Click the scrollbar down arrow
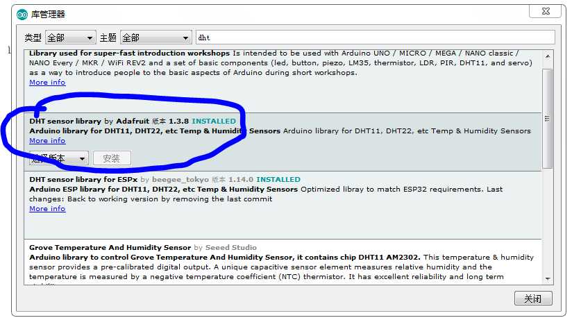The width and height of the screenshot is (581, 327). (548, 279)
